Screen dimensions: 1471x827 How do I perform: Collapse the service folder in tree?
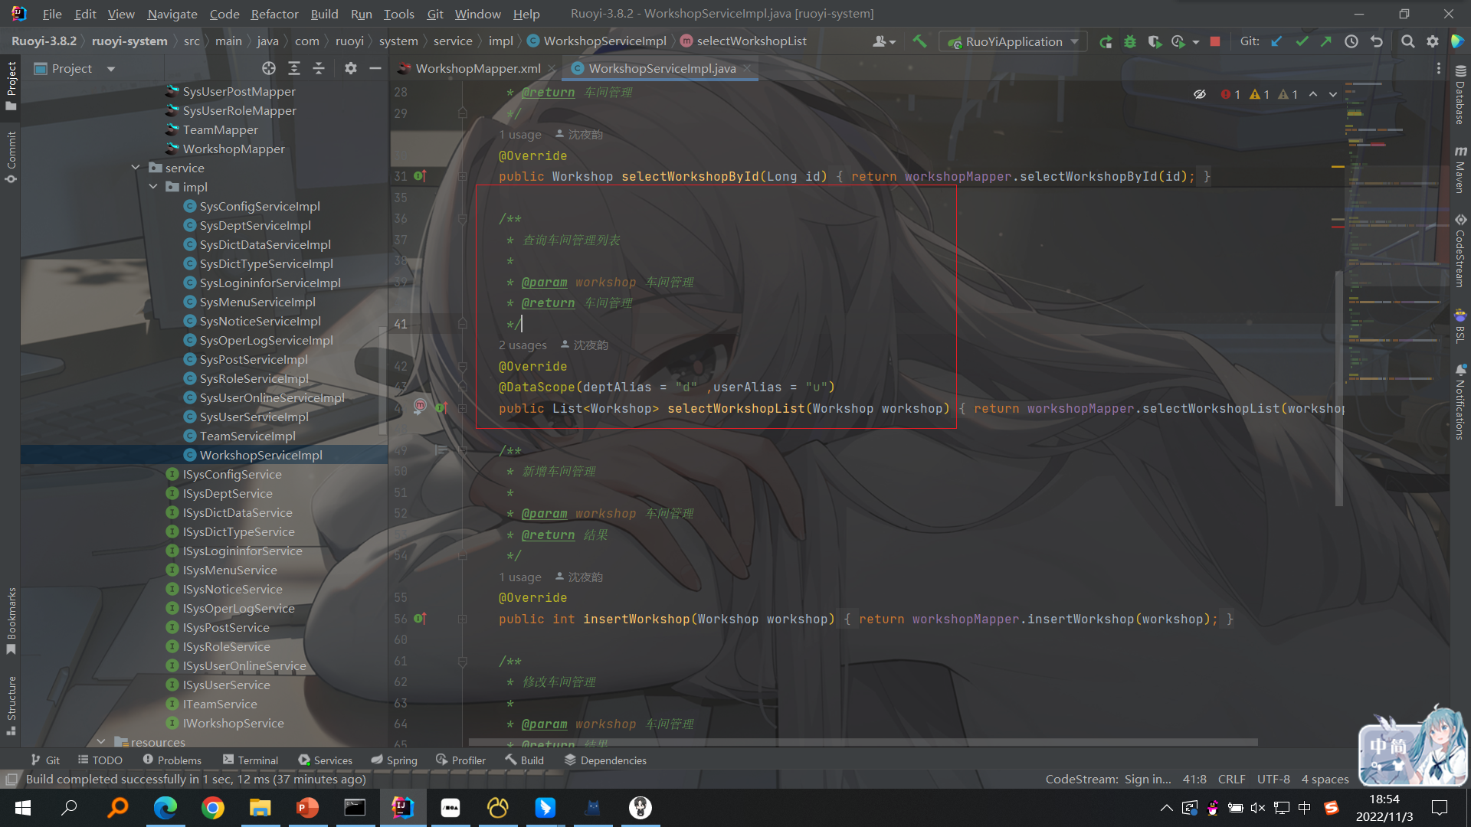pyautogui.click(x=136, y=168)
